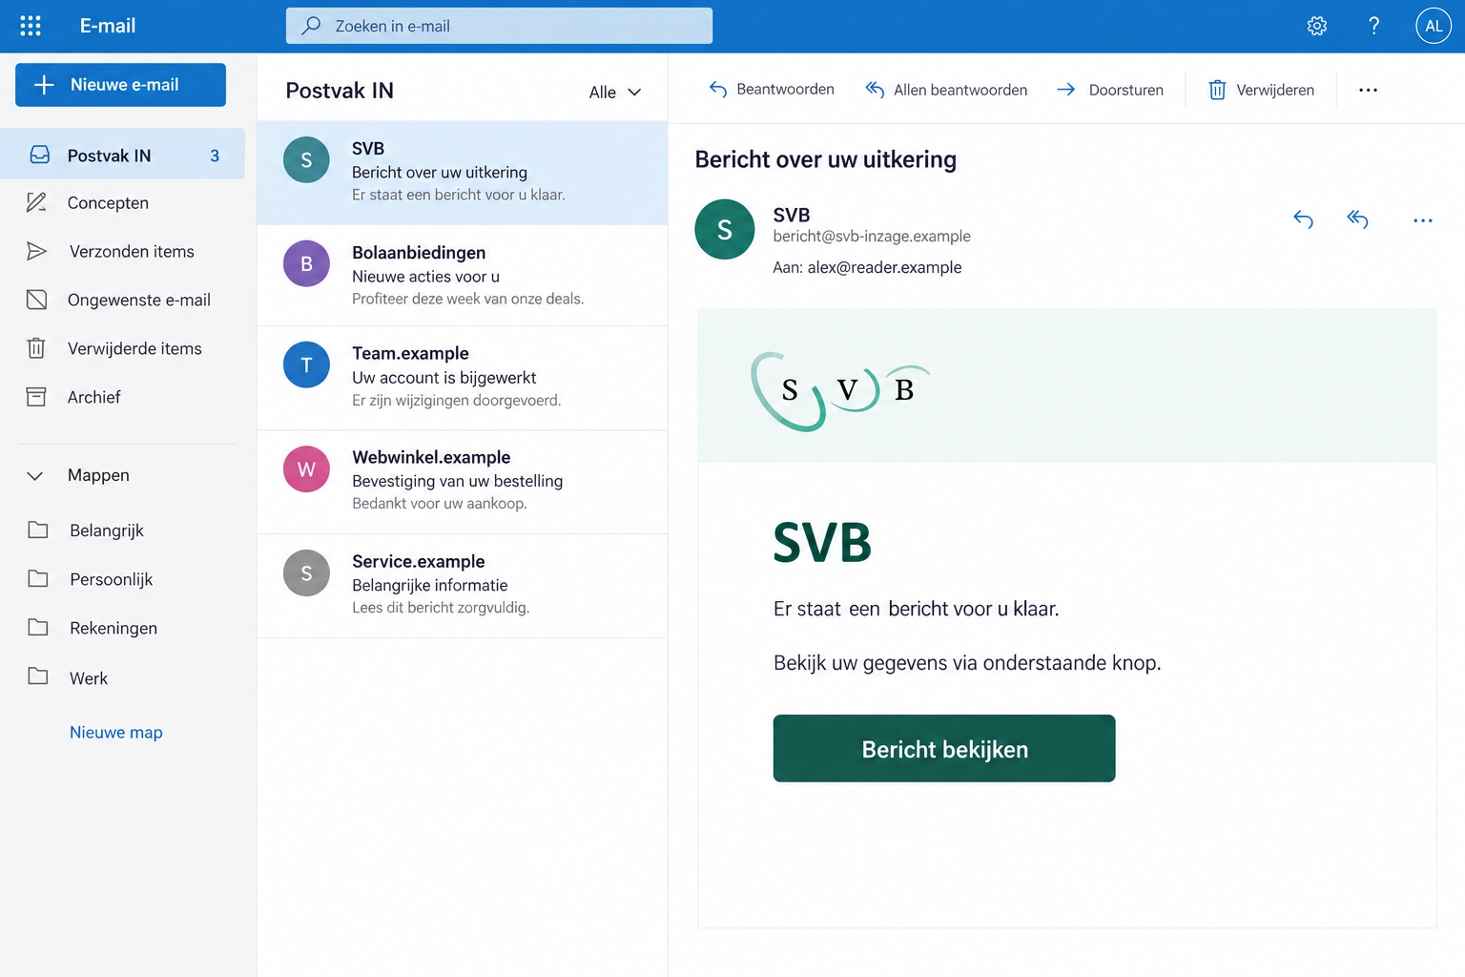Open the Webwinkel.example email
The width and height of the screenshot is (1465, 977).
click(x=463, y=482)
